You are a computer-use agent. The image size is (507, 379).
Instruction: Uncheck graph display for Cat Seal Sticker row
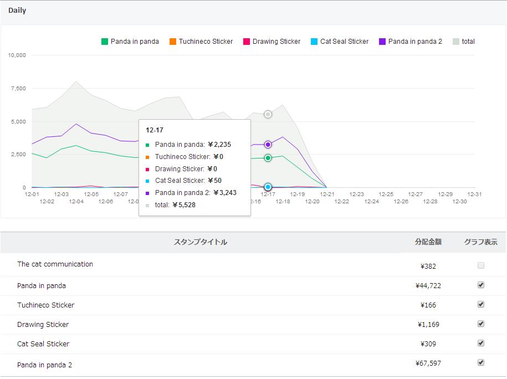[x=481, y=343]
